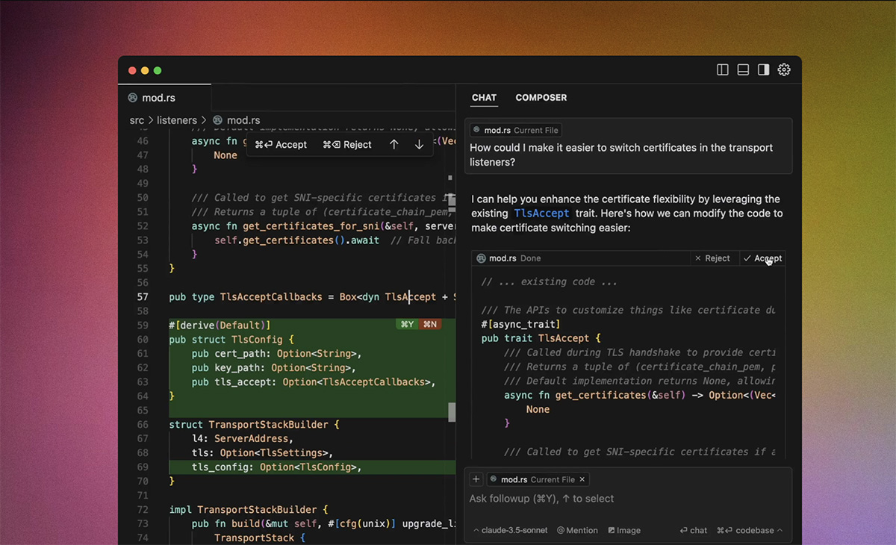Jump to next diff with down arrow
The image size is (896, 545).
[x=419, y=145]
